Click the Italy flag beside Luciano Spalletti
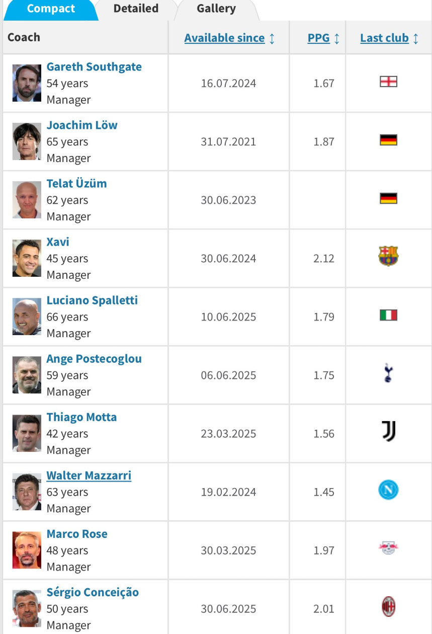The image size is (432, 634). click(x=388, y=315)
